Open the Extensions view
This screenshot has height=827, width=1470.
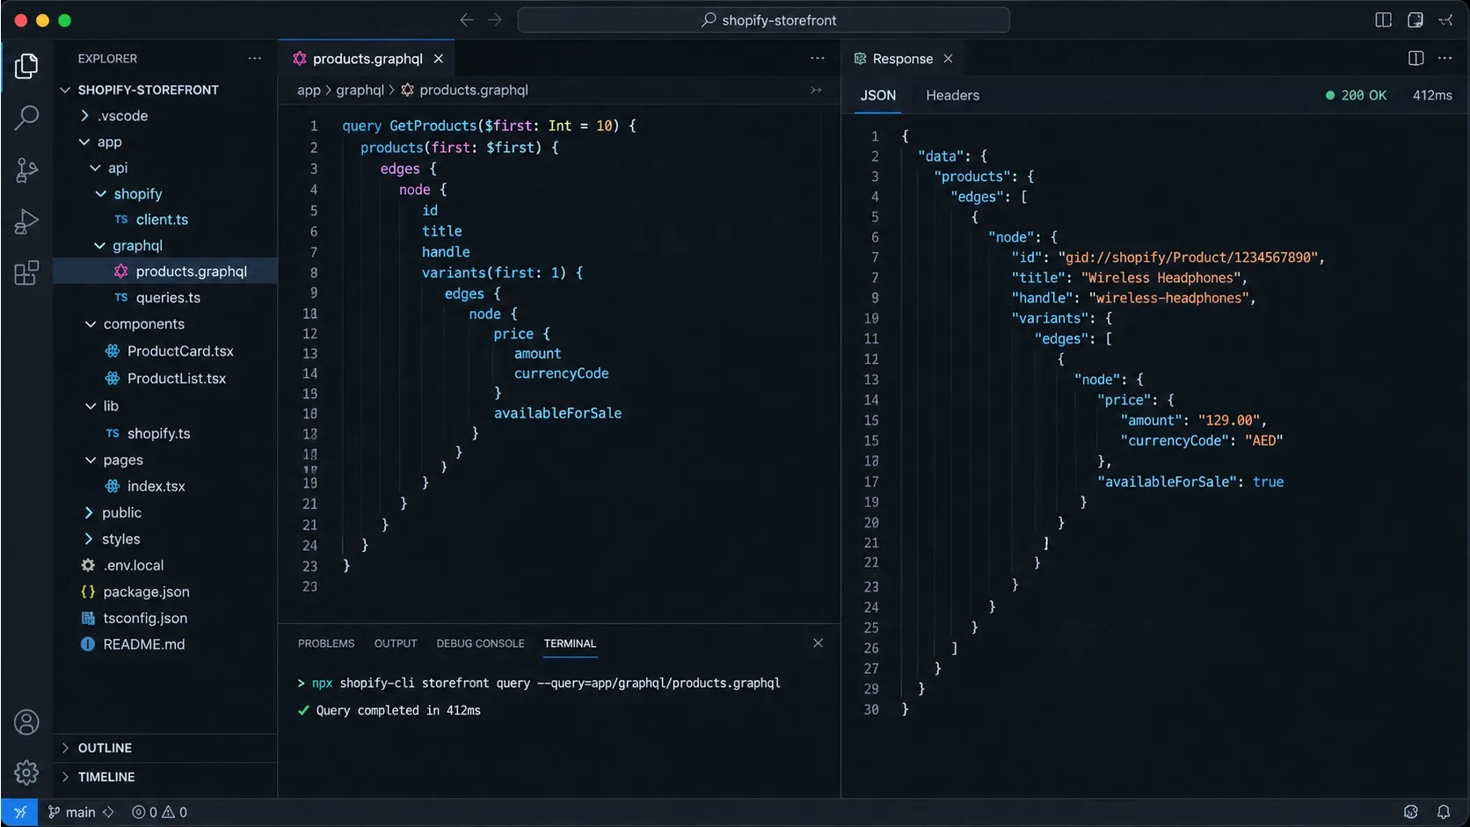click(26, 272)
